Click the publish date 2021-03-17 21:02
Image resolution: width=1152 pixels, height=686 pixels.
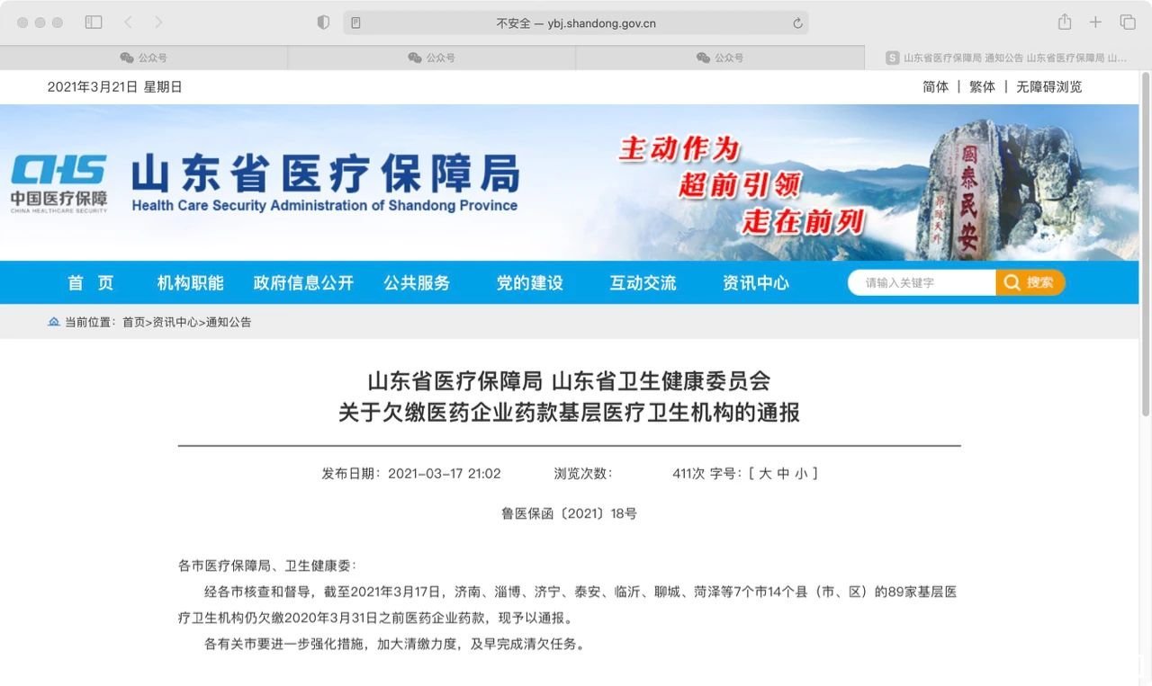pyautogui.click(x=445, y=474)
